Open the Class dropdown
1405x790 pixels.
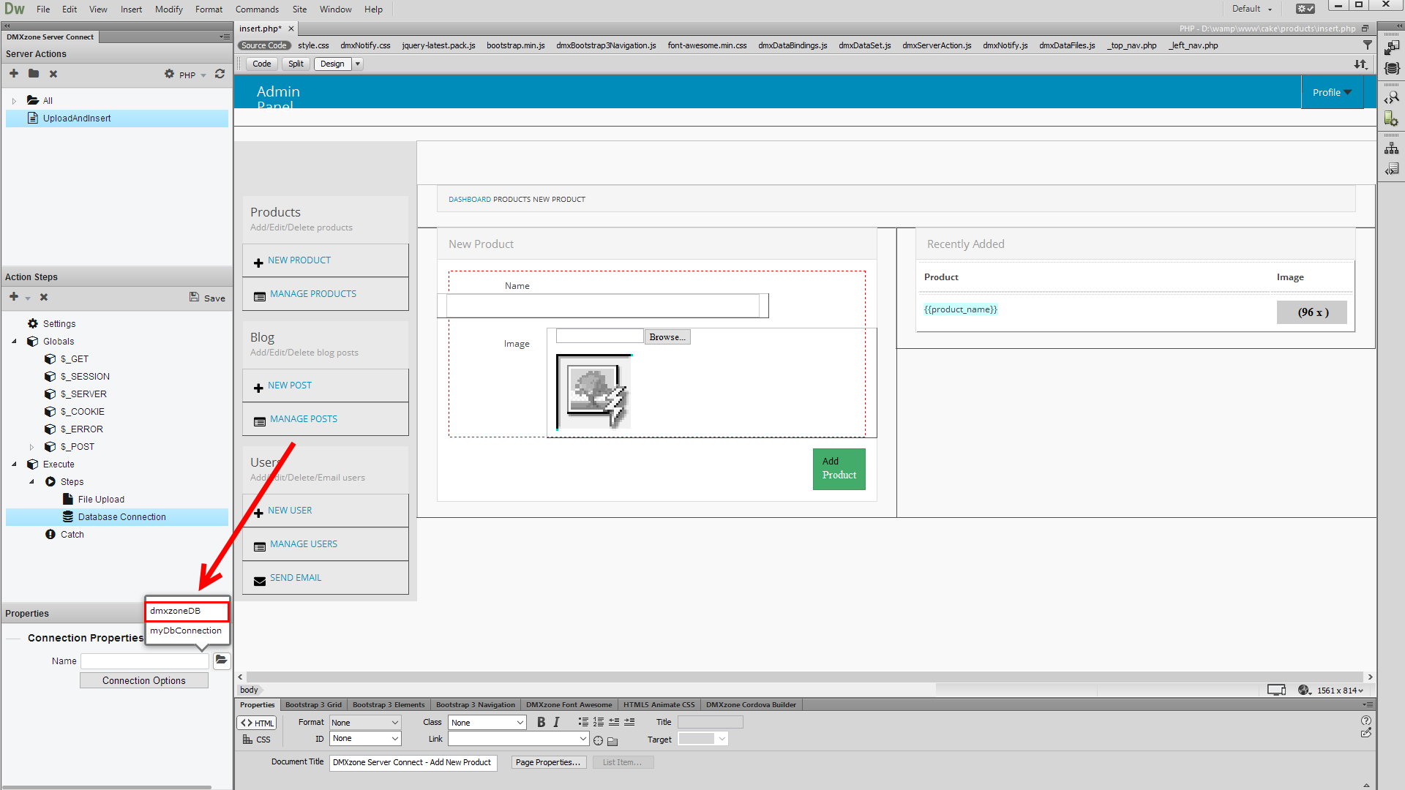tap(487, 723)
